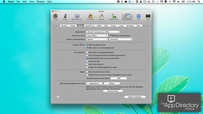Select the Parameters toolbar icon
The width and height of the screenshot is (203, 114).
[x=127, y=17]
